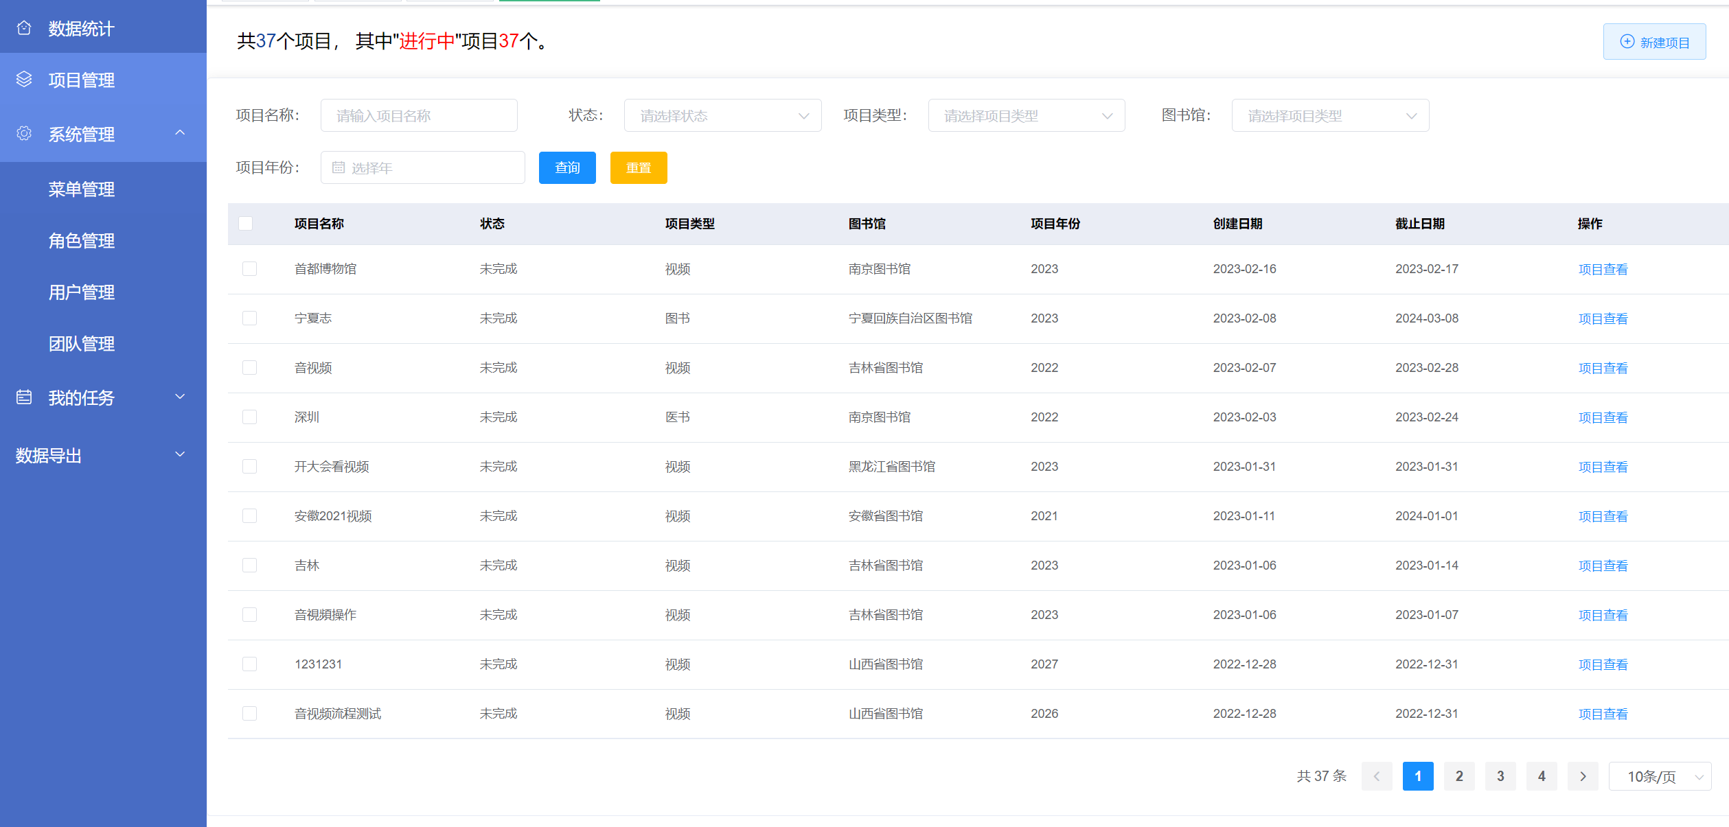The height and width of the screenshot is (827, 1729).
Task: Open the 图书馆 dropdown
Action: 1330,115
